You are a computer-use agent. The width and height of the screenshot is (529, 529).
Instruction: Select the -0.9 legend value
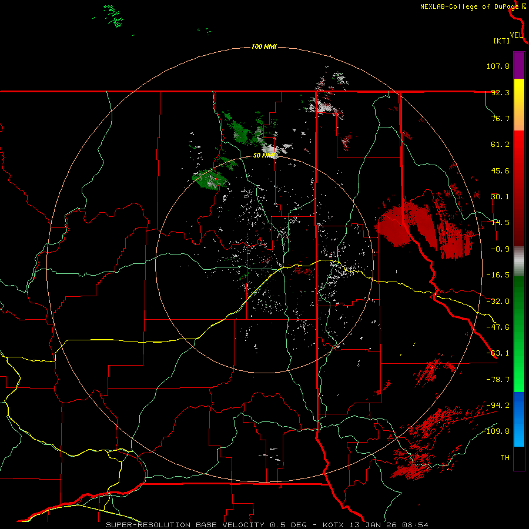click(x=500, y=249)
